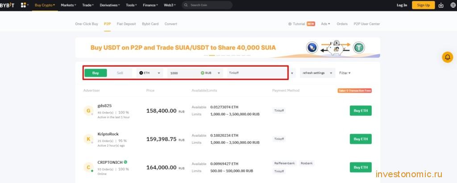Open the Markets menu
Image resolution: width=457 pixels, height=183 pixels.
pyautogui.click(x=68, y=5)
